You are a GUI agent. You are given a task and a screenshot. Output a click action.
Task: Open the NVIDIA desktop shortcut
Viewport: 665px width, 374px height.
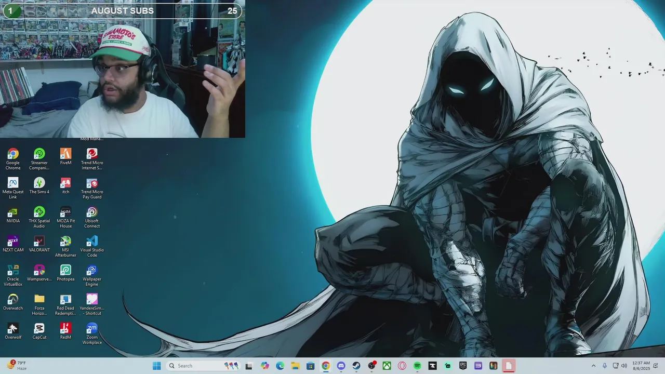click(x=13, y=215)
